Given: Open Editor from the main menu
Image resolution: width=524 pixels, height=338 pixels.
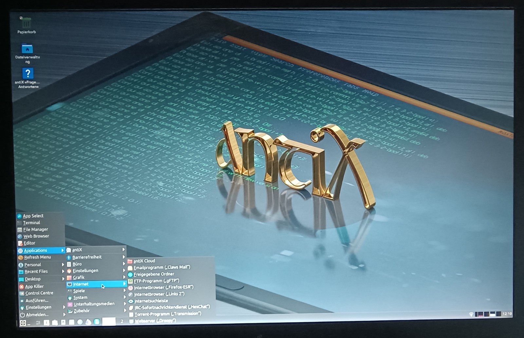Looking at the screenshot, I should tap(41, 243).
